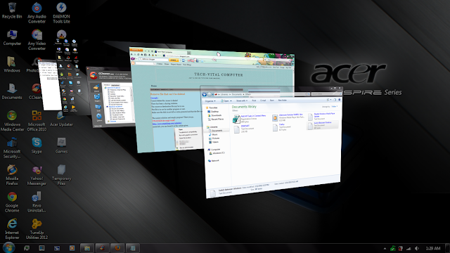Click the volume speaker tray icon
Image resolution: width=450 pixels, height=253 pixels.
[417, 248]
